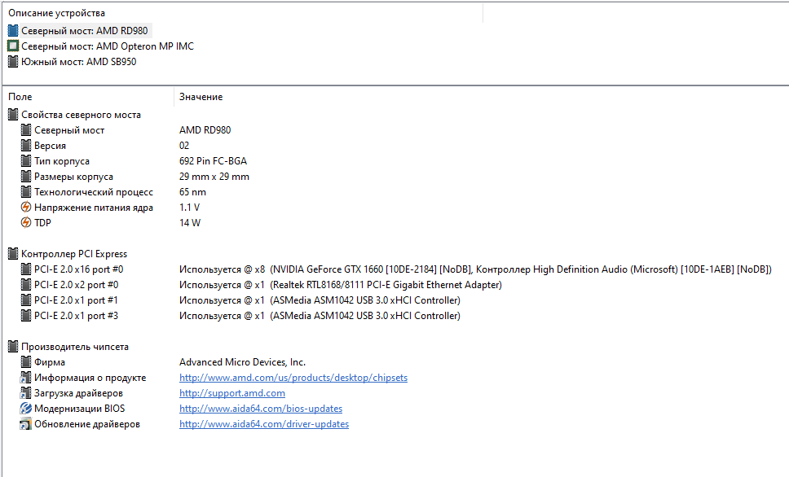
Task: Click the Описание устройства column header
Action: (x=57, y=13)
